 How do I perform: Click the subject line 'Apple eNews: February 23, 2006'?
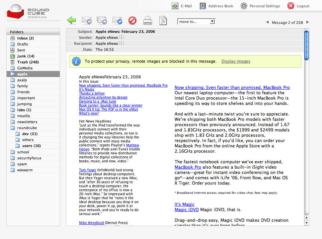pyautogui.click(x=125, y=32)
